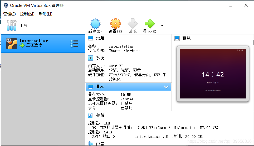
Task: Click the Show (显示) green arrow
Action: click(x=150, y=24)
